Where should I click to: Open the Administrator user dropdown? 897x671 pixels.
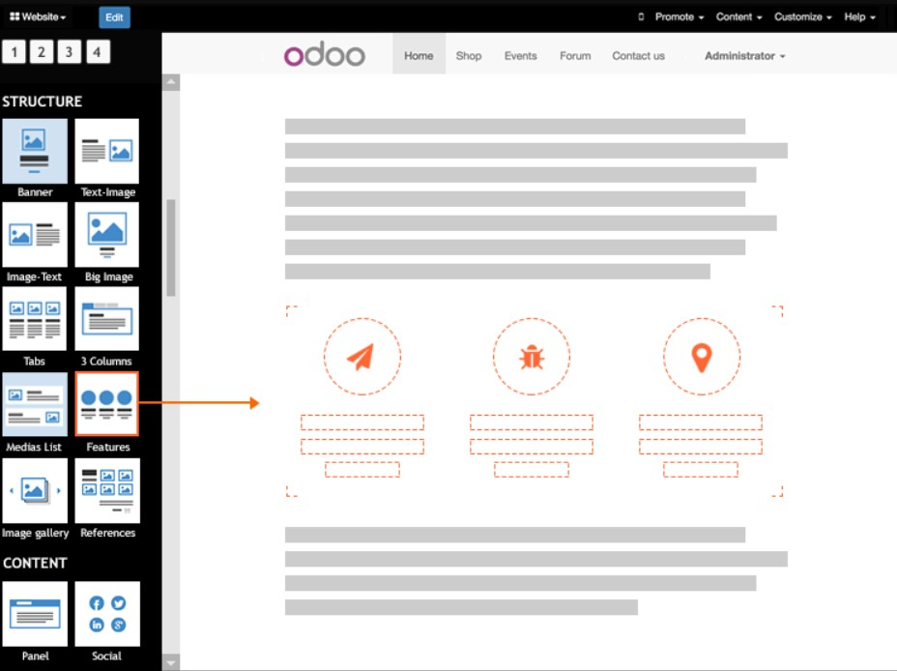pos(744,56)
